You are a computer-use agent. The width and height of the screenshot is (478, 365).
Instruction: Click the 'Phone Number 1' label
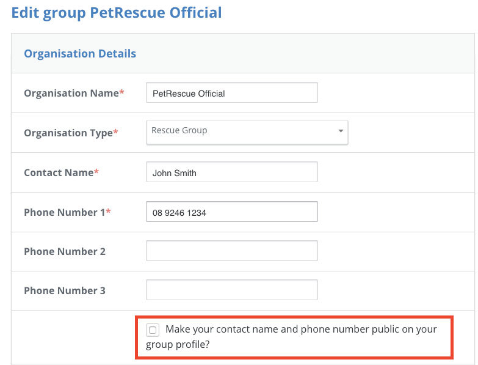64,212
